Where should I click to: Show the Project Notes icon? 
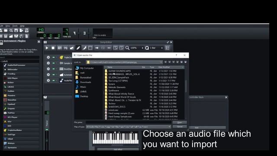[27, 36]
